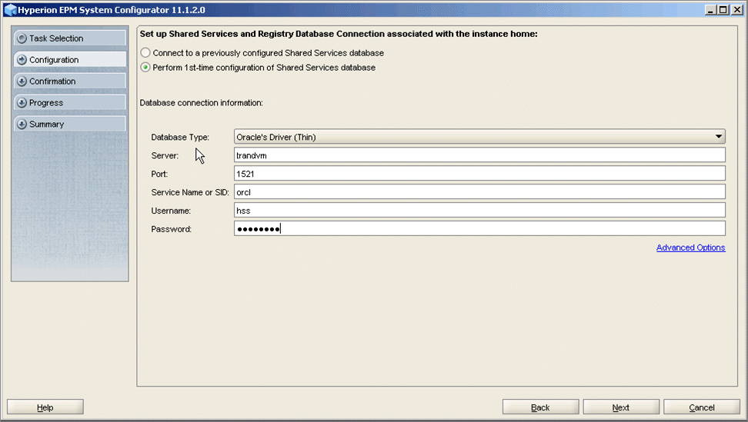Screen dimensions: 748x422
Task: Click the Username field containing hss
Action: pyautogui.click(x=479, y=210)
